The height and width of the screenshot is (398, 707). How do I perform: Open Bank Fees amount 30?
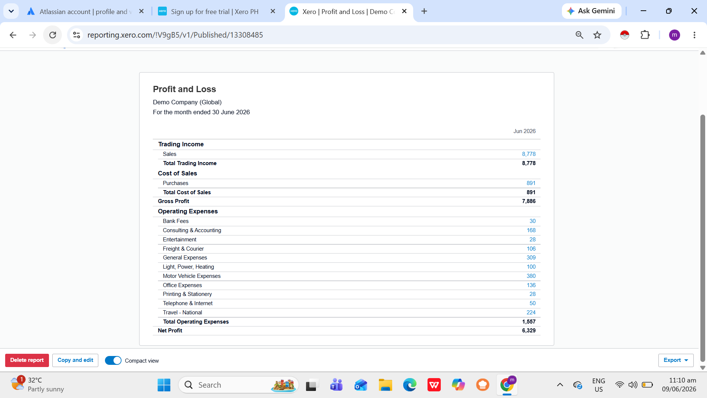tap(532, 221)
